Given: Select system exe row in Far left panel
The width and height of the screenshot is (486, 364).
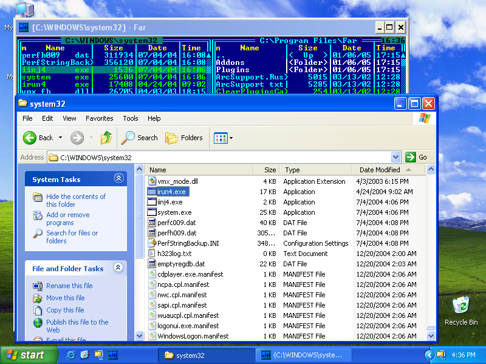Looking at the screenshot, I should [114, 78].
